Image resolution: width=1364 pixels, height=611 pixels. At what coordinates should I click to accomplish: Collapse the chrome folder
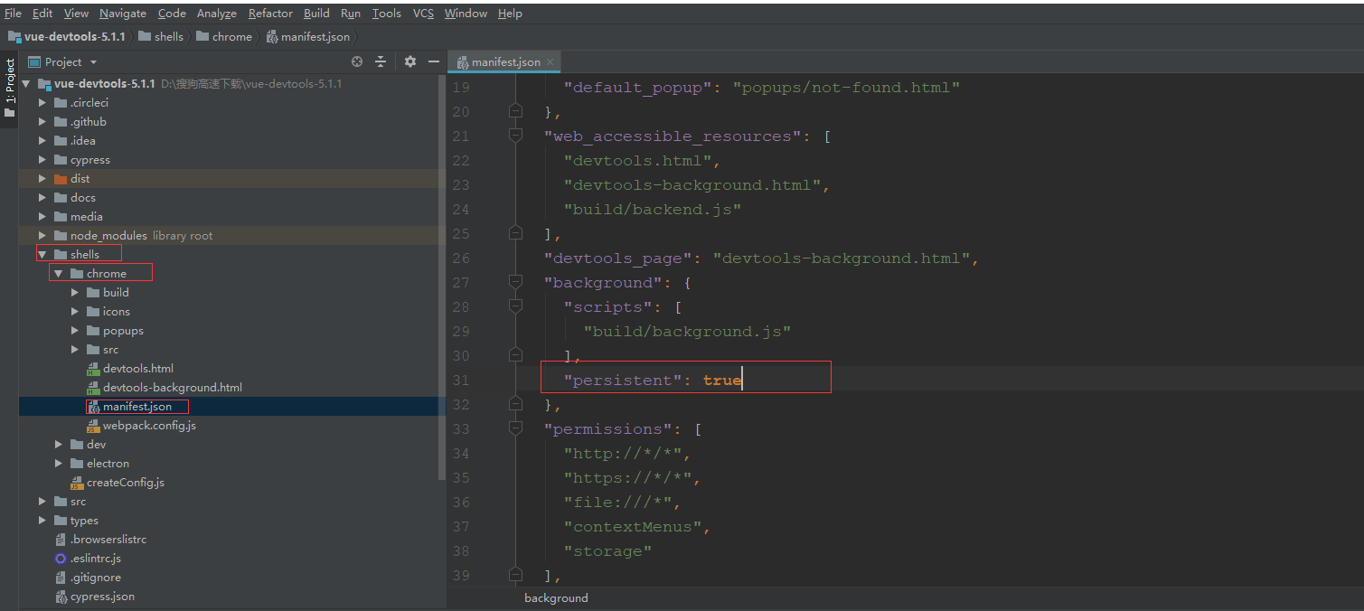click(59, 273)
